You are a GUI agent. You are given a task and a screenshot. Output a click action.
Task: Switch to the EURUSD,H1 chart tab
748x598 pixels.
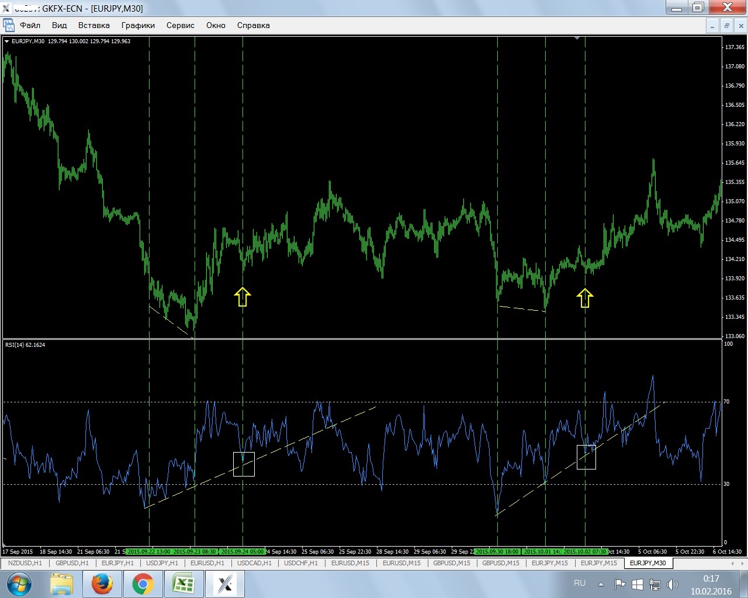point(207,563)
